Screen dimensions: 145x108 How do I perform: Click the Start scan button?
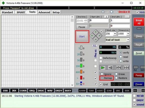point(82,36)
